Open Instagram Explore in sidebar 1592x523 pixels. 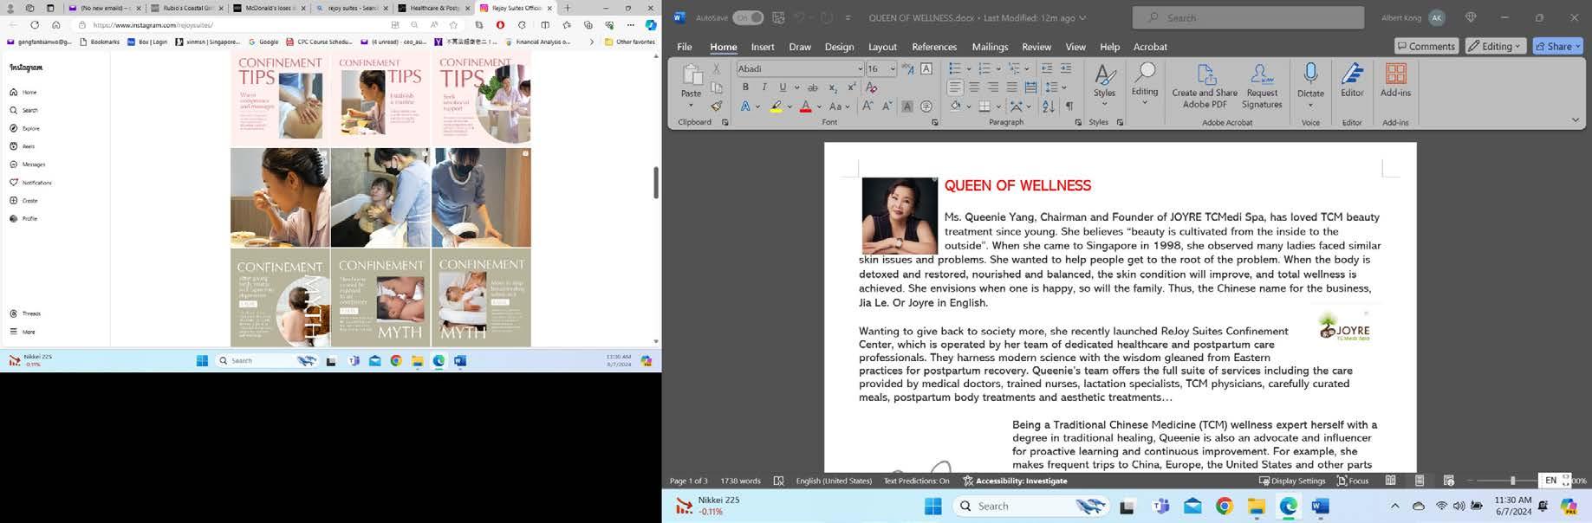point(25,128)
